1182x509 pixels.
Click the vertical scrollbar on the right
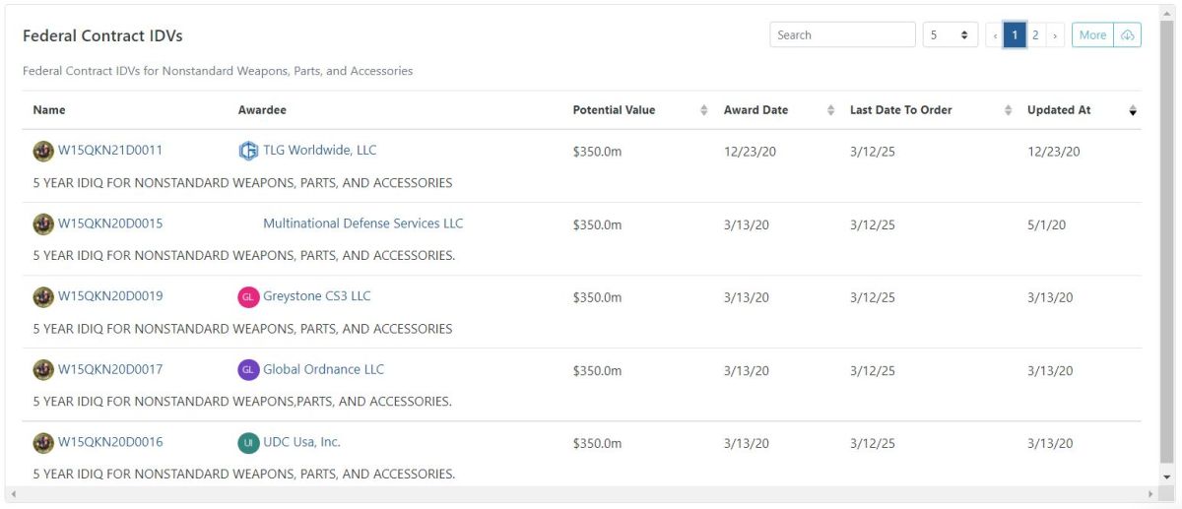pos(1166,244)
